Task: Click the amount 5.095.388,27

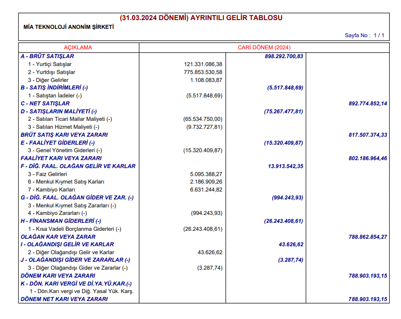Action: (x=206, y=174)
